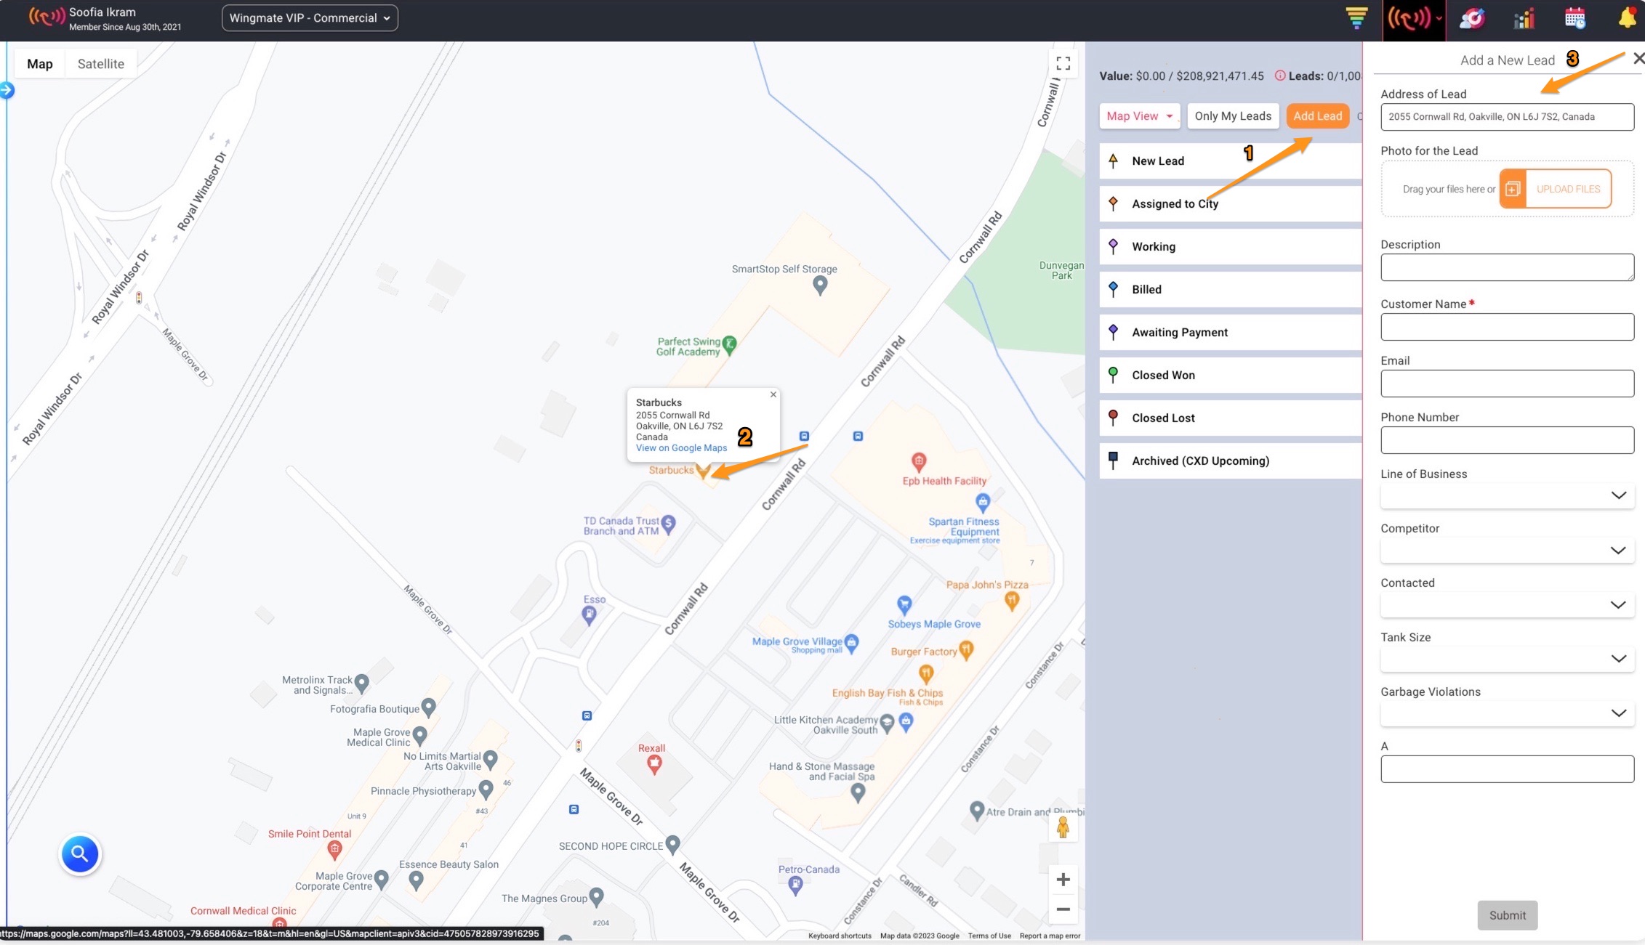
Task: Toggle fullscreen map view
Action: click(x=1063, y=64)
